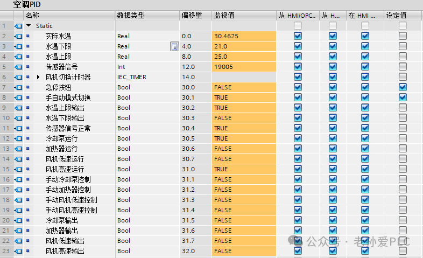Click the tag icon in row 风机低速输出
The width and height of the screenshot is (423, 258).
pos(18,241)
